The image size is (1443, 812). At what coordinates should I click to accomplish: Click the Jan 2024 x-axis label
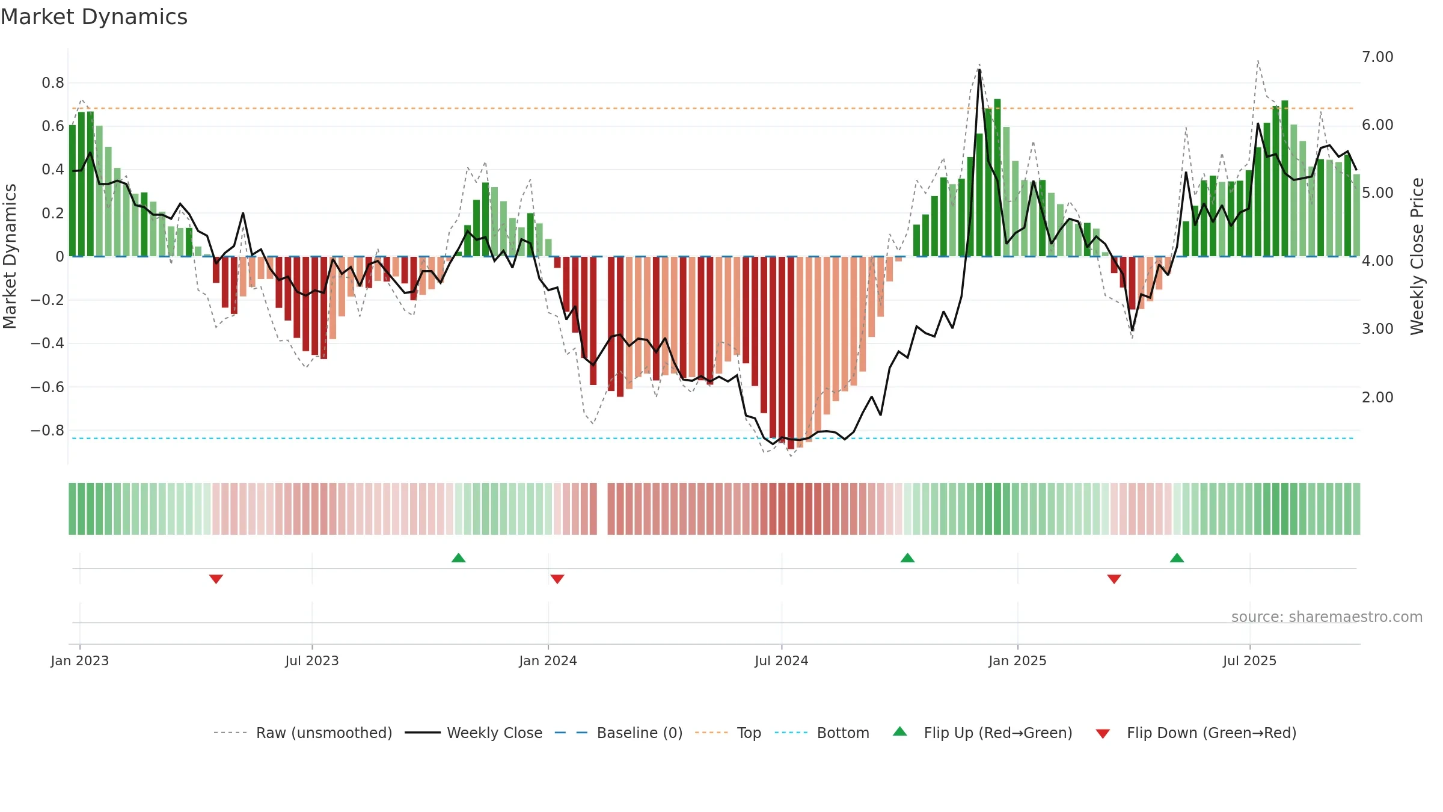pos(548,661)
